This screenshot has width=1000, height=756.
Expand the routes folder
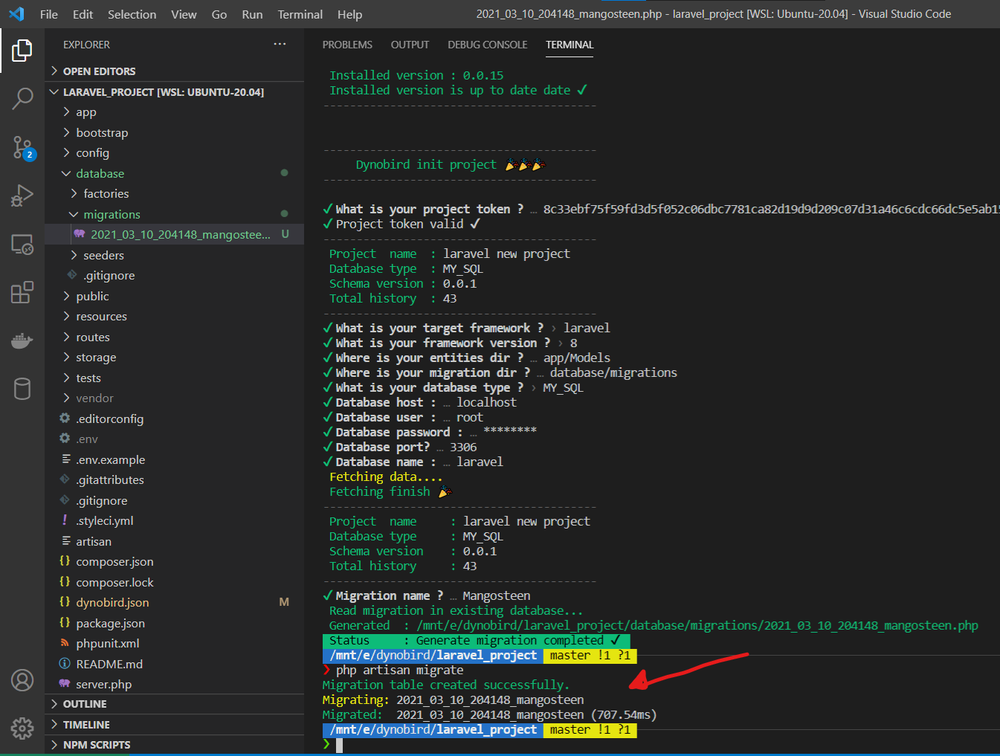(x=174, y=337)
